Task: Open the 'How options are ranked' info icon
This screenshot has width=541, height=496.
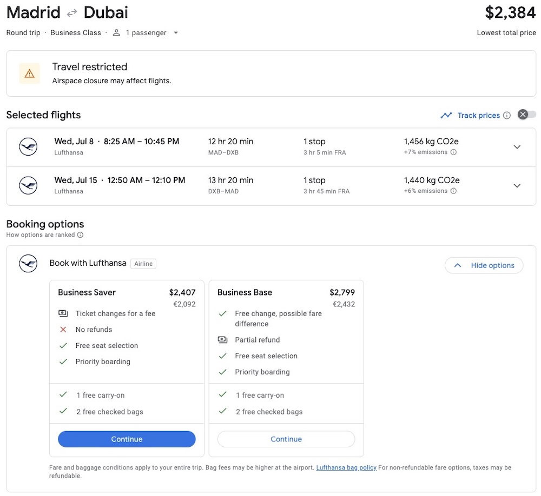Action: point(80,235)
